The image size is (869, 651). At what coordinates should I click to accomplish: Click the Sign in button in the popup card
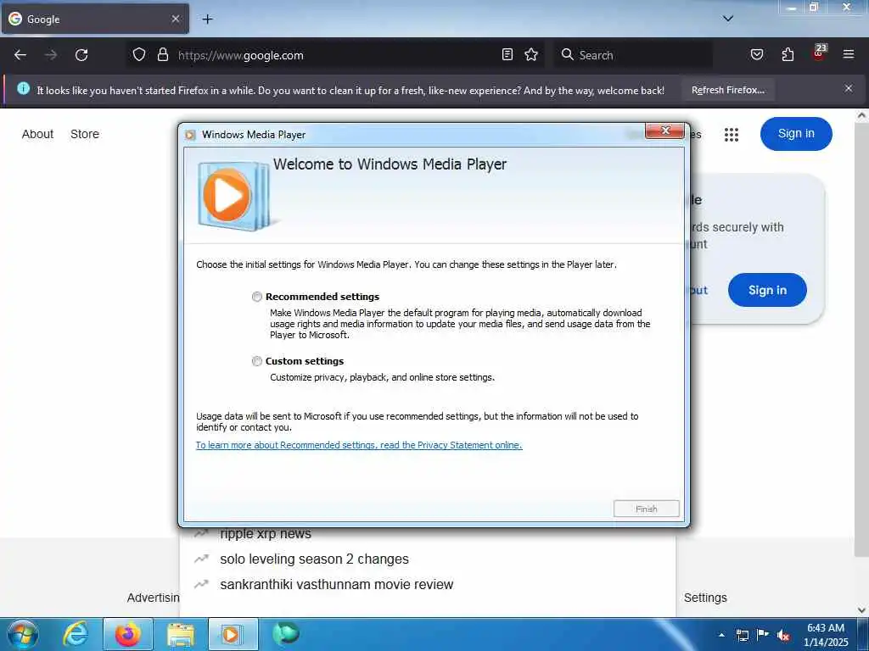pos(767,290)
